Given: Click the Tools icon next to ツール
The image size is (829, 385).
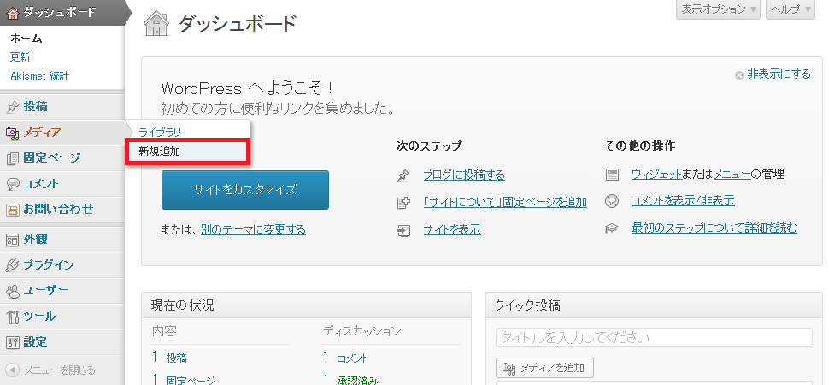Looking at the screenshot, I should tap(12, 317).
